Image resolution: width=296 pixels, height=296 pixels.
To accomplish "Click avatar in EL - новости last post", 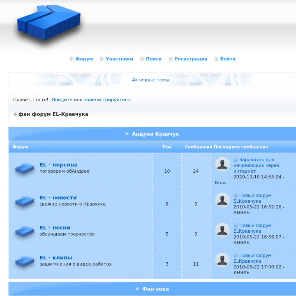I will click(x=222, y=200).
